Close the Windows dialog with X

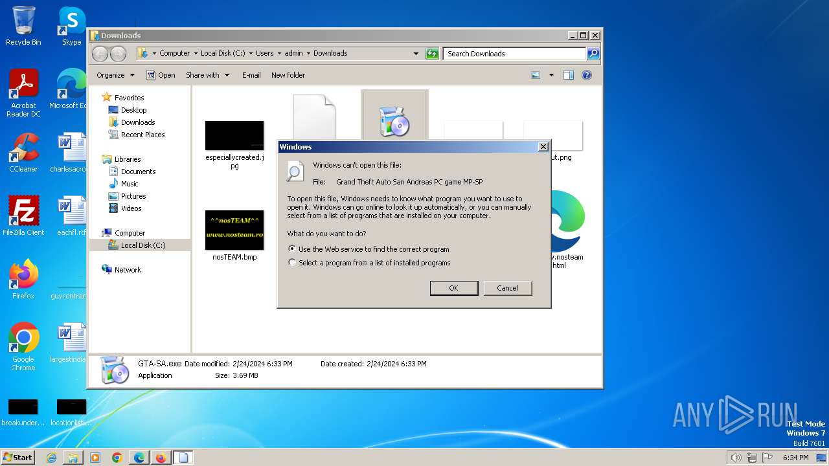543,147
